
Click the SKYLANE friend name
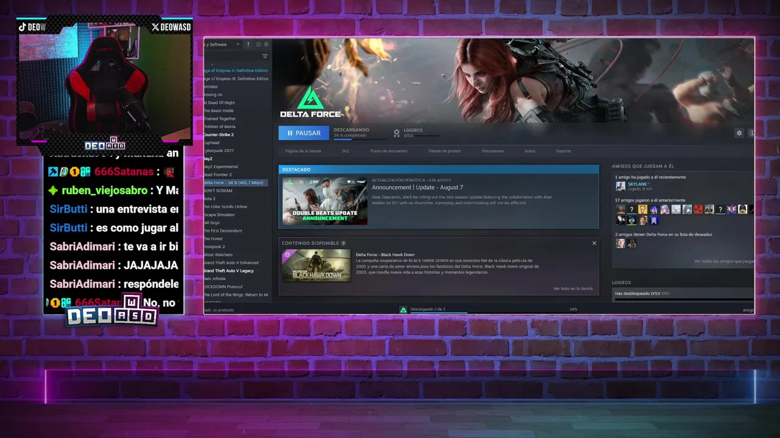(637, 184)
